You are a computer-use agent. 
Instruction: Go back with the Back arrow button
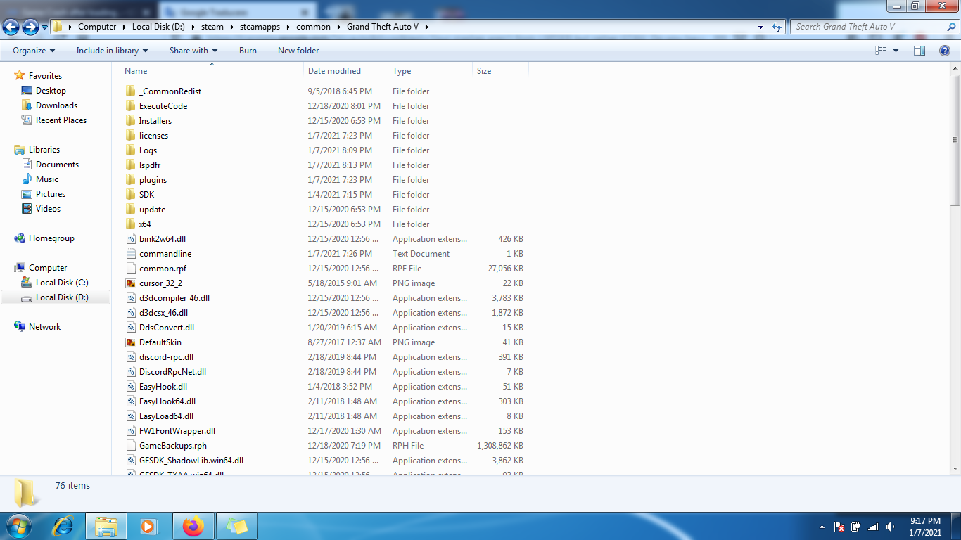(11, 27)
